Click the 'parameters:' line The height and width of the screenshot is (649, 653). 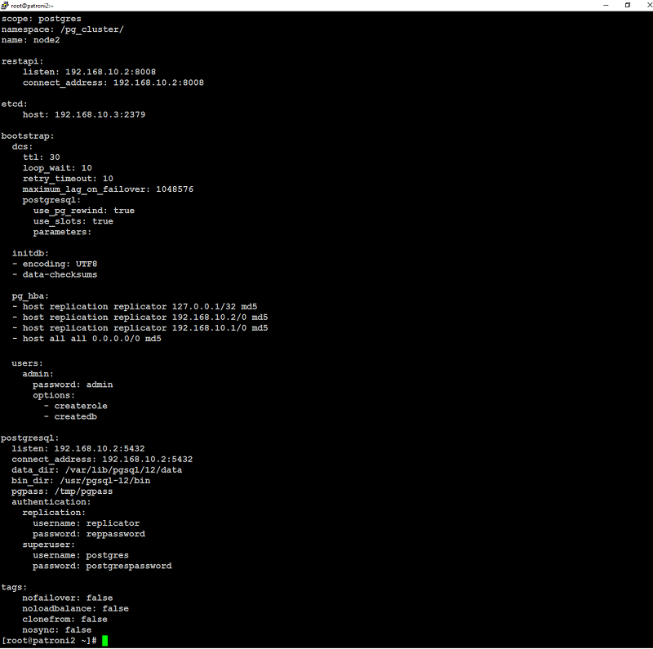[x=62, y=232]
